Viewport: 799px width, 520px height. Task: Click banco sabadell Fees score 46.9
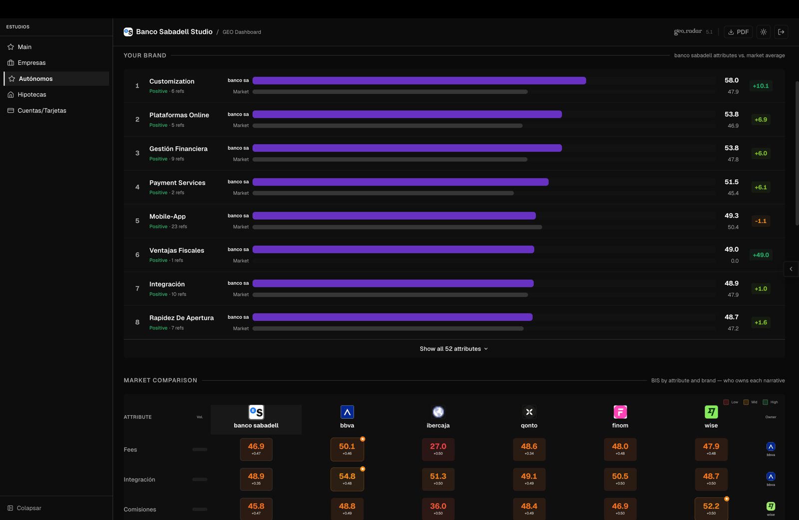[256, 449]
